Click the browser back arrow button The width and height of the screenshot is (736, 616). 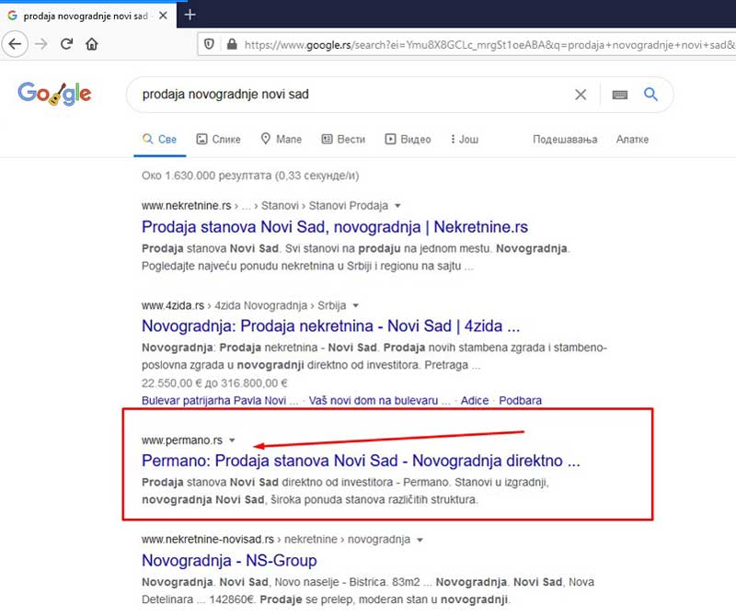(x=15, y=44)
